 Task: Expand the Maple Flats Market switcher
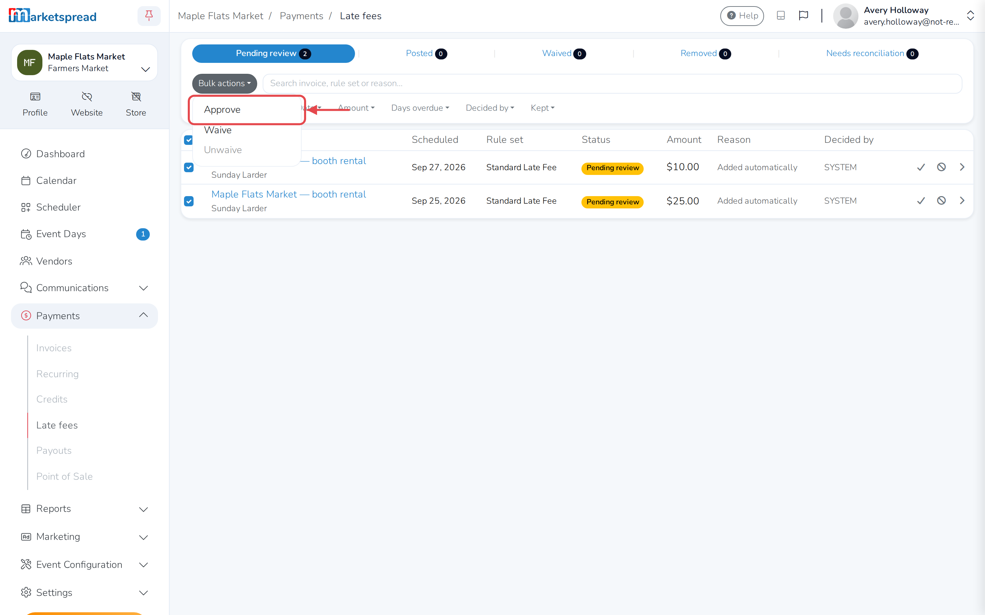coord(84,63)
